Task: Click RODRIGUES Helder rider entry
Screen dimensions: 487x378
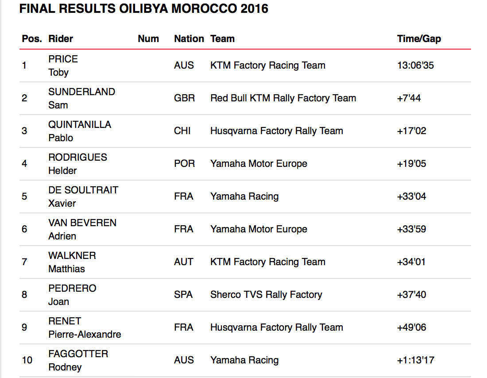Action: 77,164
